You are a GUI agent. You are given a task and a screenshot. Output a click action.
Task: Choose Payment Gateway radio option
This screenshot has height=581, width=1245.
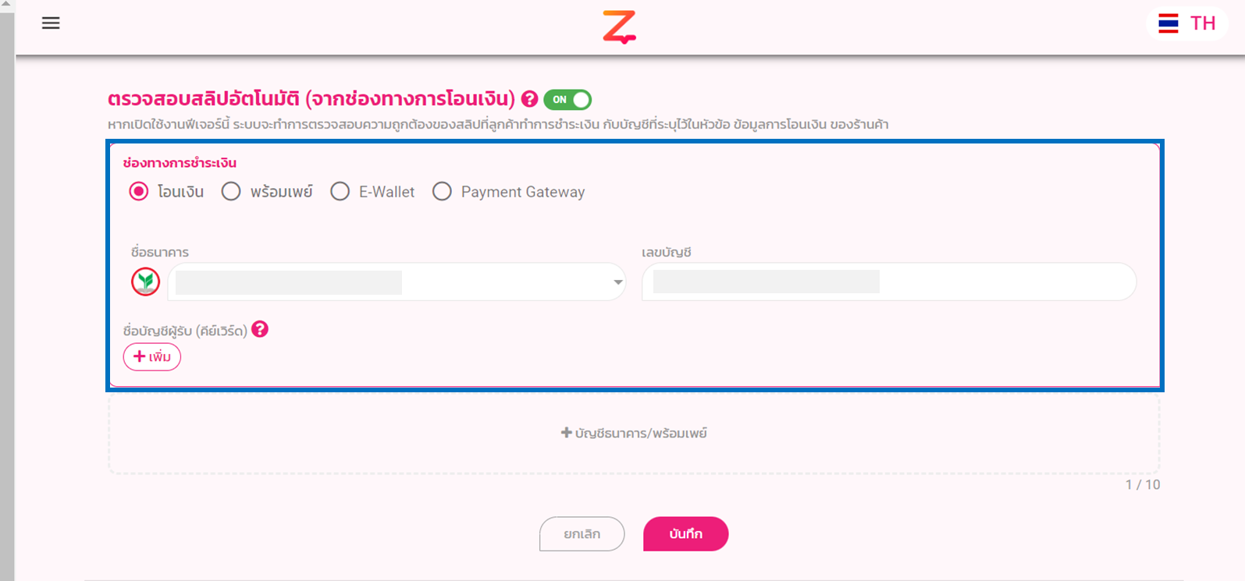442,192
